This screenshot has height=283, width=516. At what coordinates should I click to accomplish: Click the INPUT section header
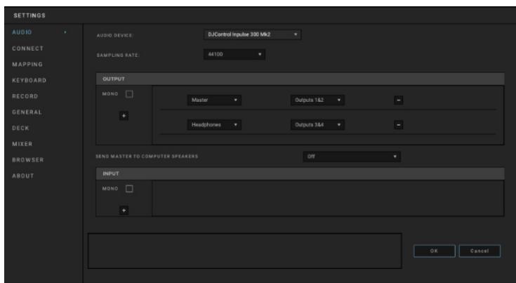(x=300, y=173)
